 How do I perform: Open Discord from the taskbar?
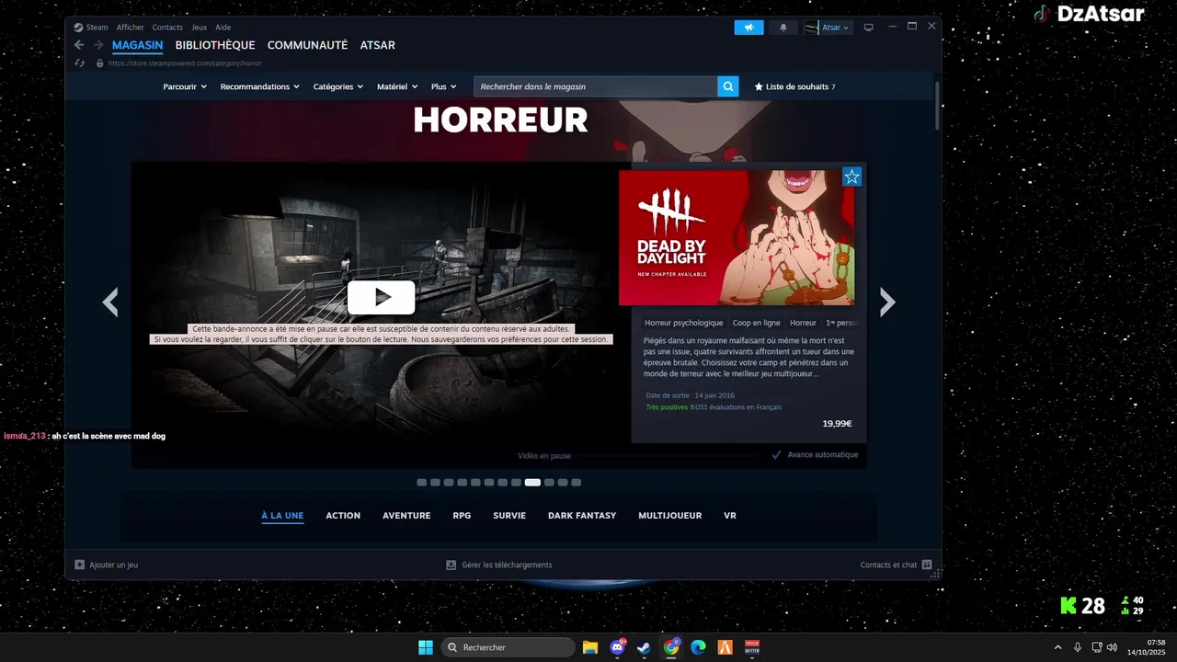618,647
